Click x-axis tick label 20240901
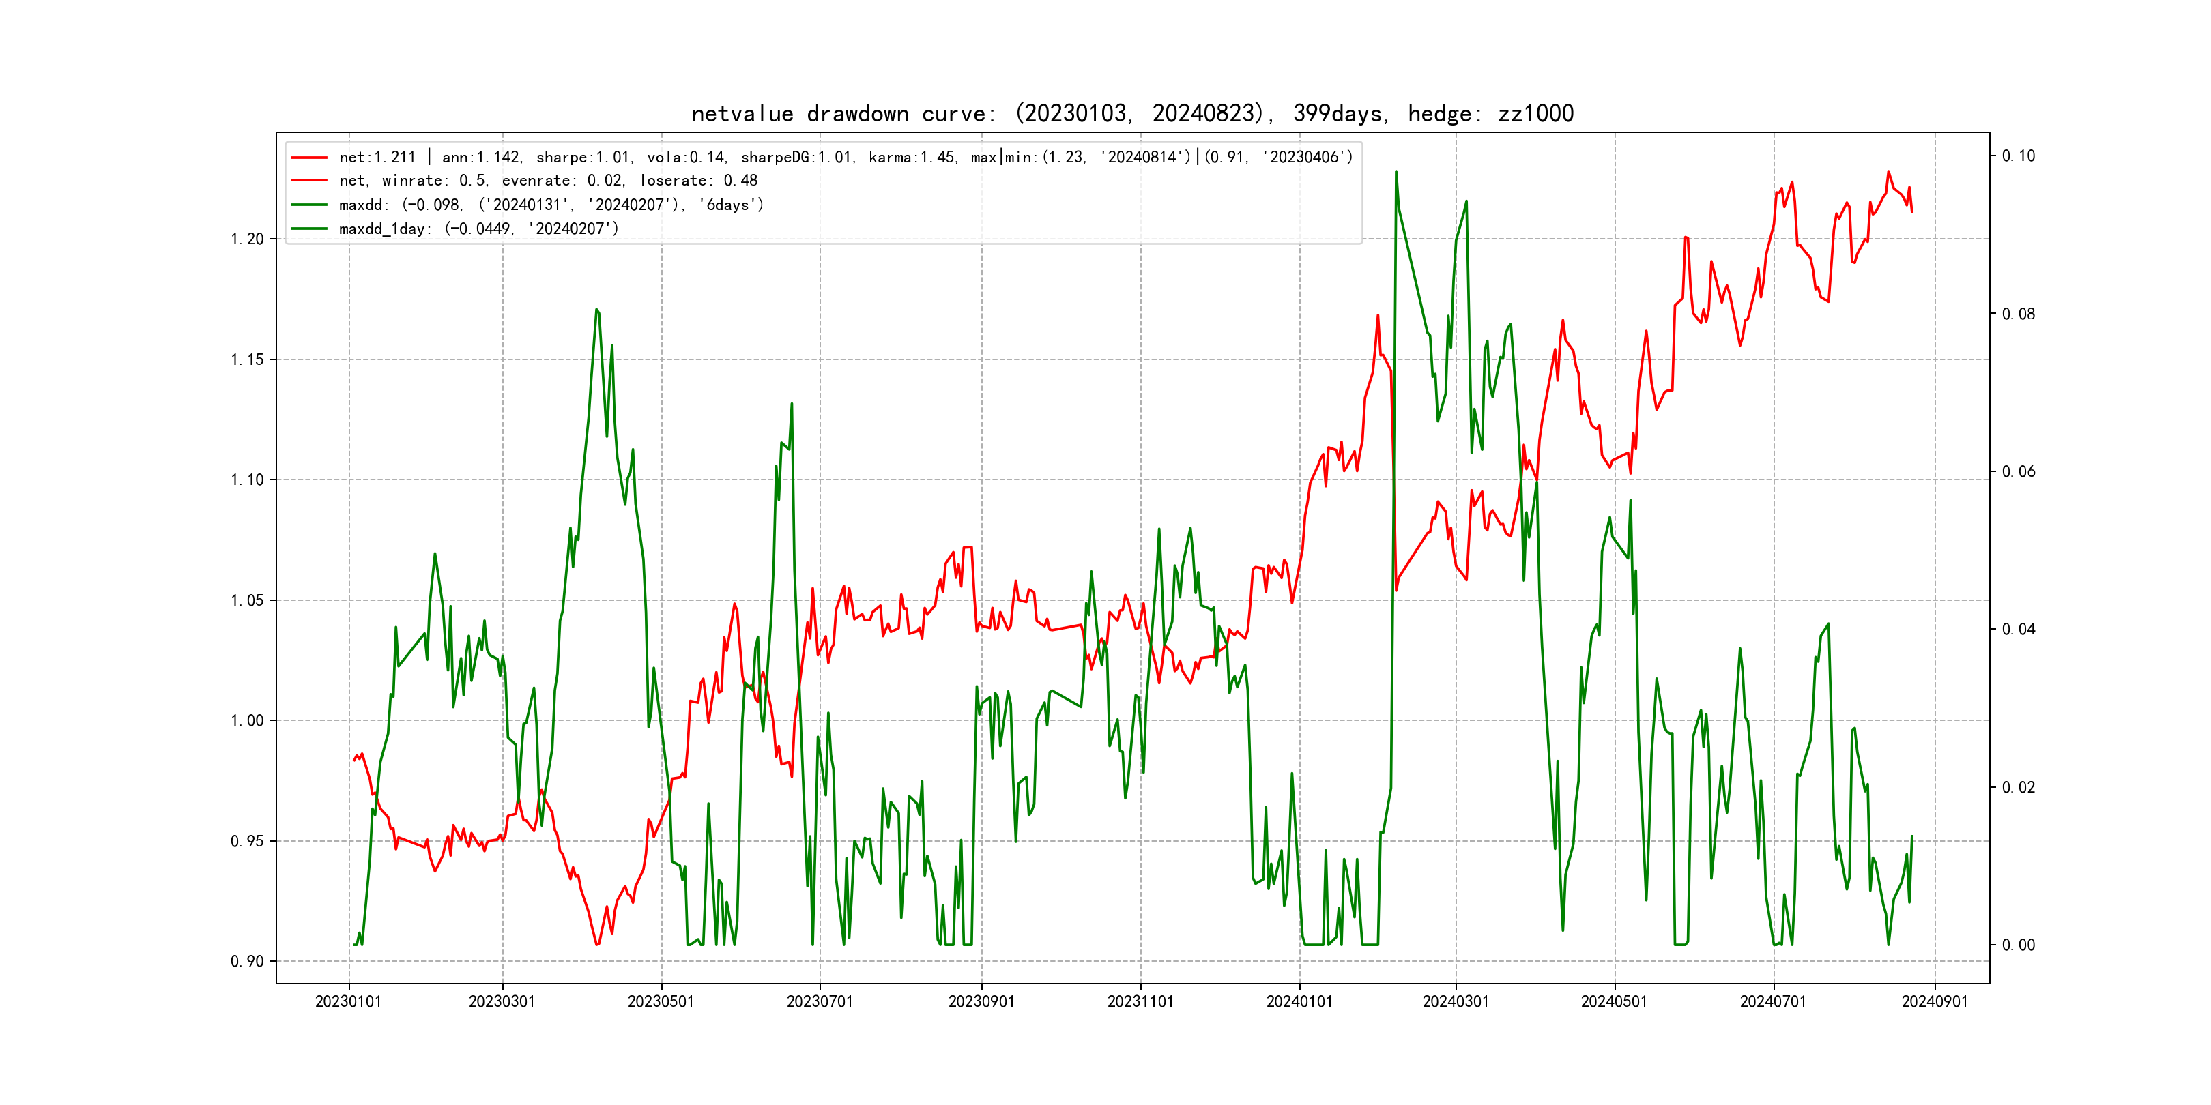Screen dimensions: 2211x1105 pos(1935,1002)
